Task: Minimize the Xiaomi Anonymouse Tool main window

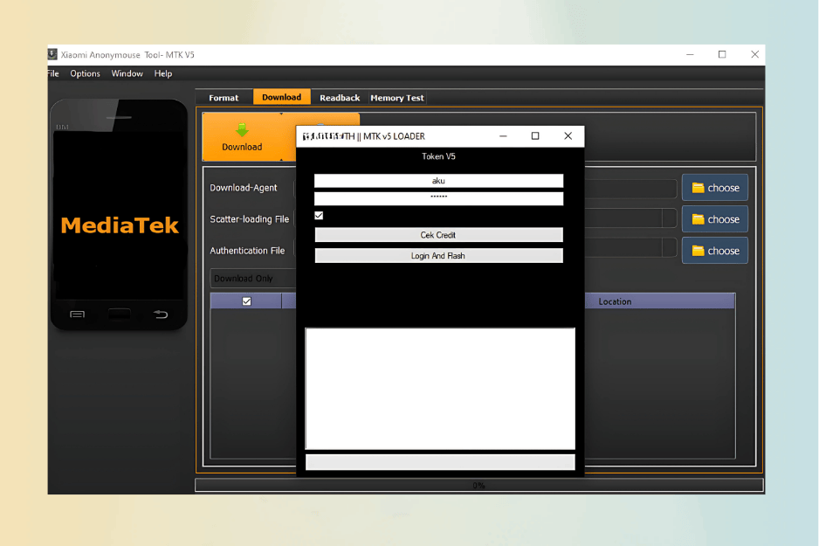Action: click(x=690, y=54)
